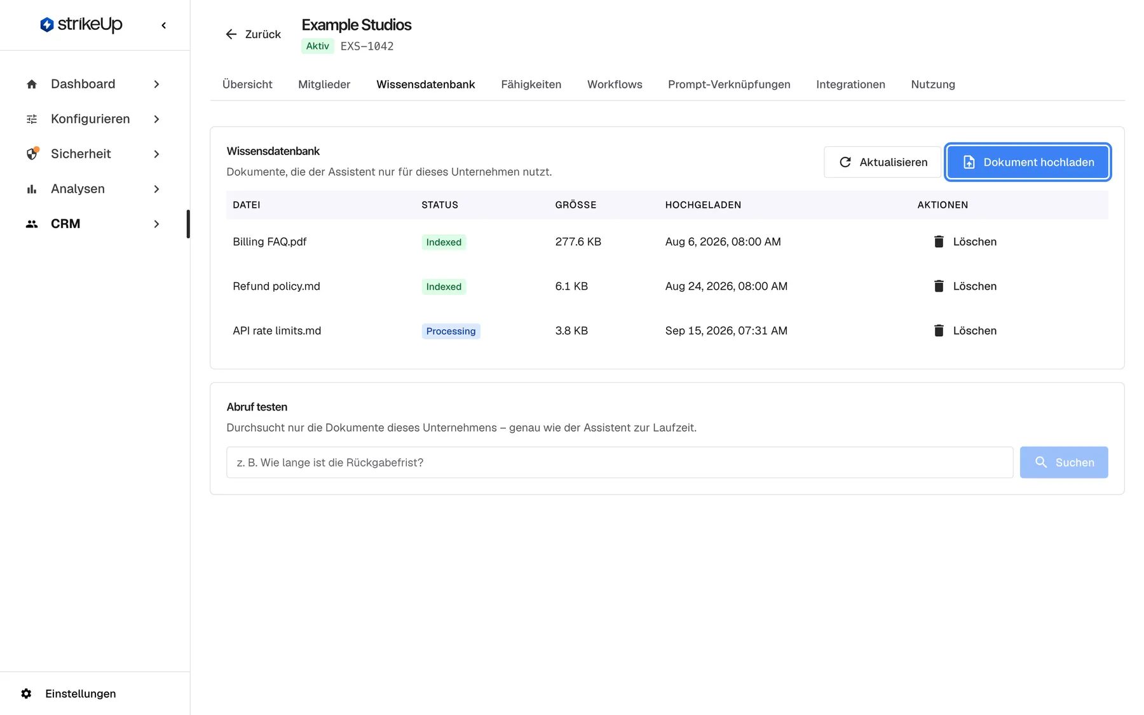Screen dimensions: 1144x715
Task: Expand the Konfigurieren menu chevron
Action: tap(156, 119)
